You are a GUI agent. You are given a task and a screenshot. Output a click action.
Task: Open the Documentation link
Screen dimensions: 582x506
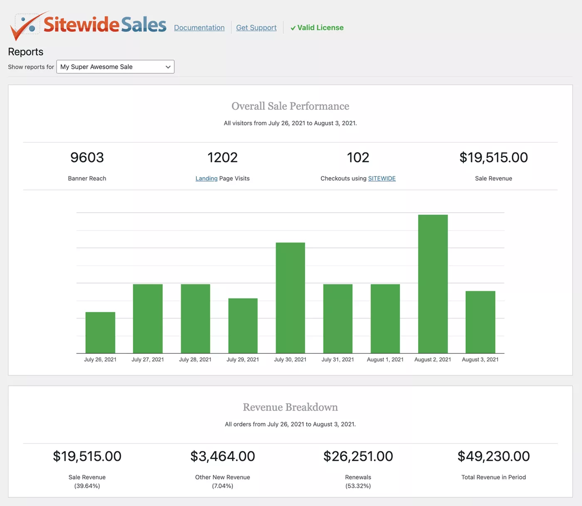coord(199,27)
